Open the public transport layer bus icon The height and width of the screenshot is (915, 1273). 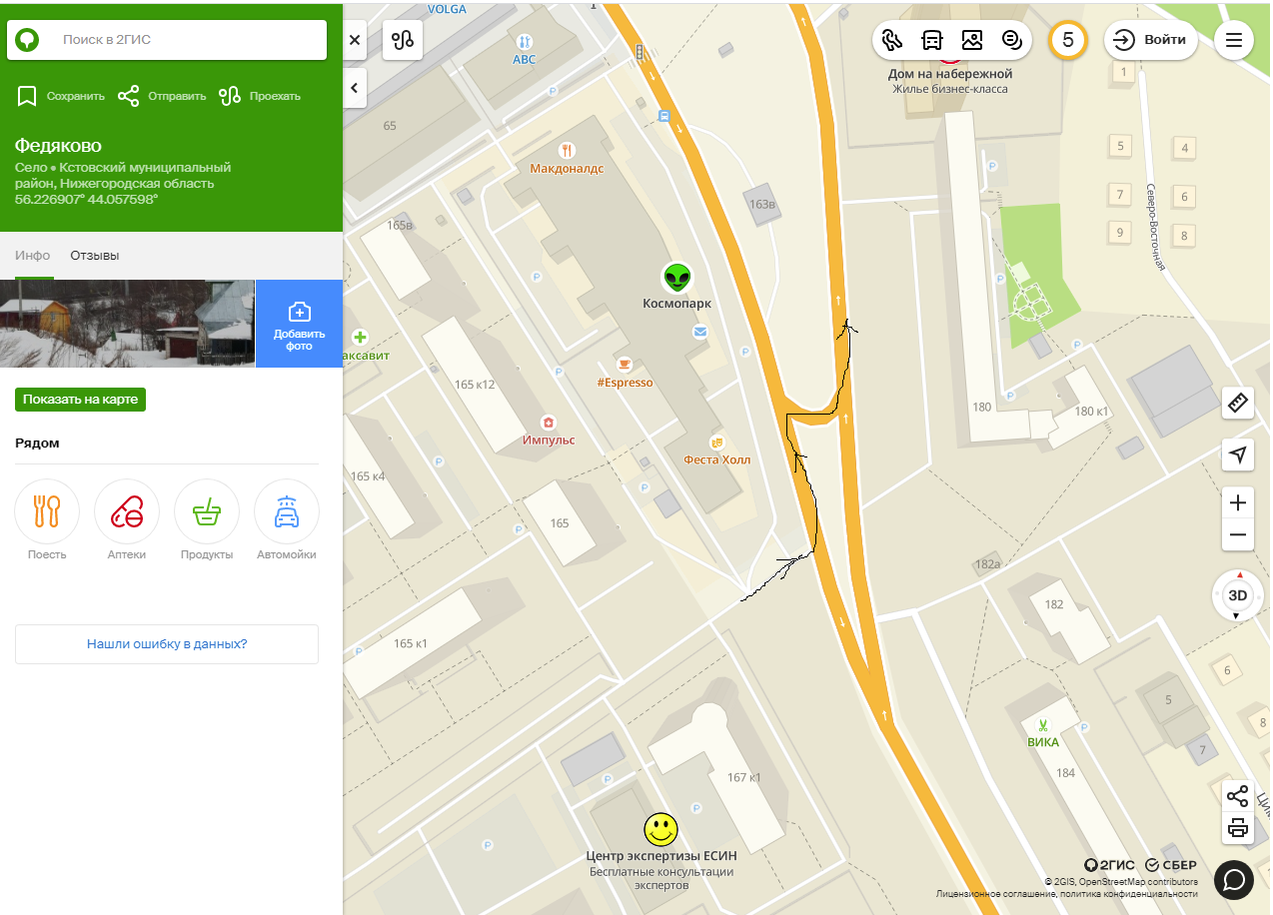[932, 40]
